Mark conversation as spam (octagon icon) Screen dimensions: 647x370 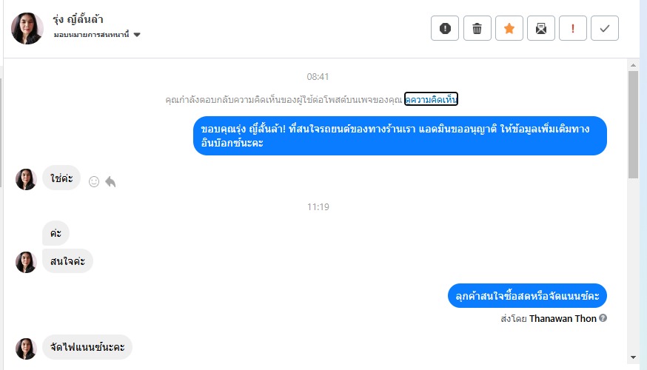tap(445, 28)
